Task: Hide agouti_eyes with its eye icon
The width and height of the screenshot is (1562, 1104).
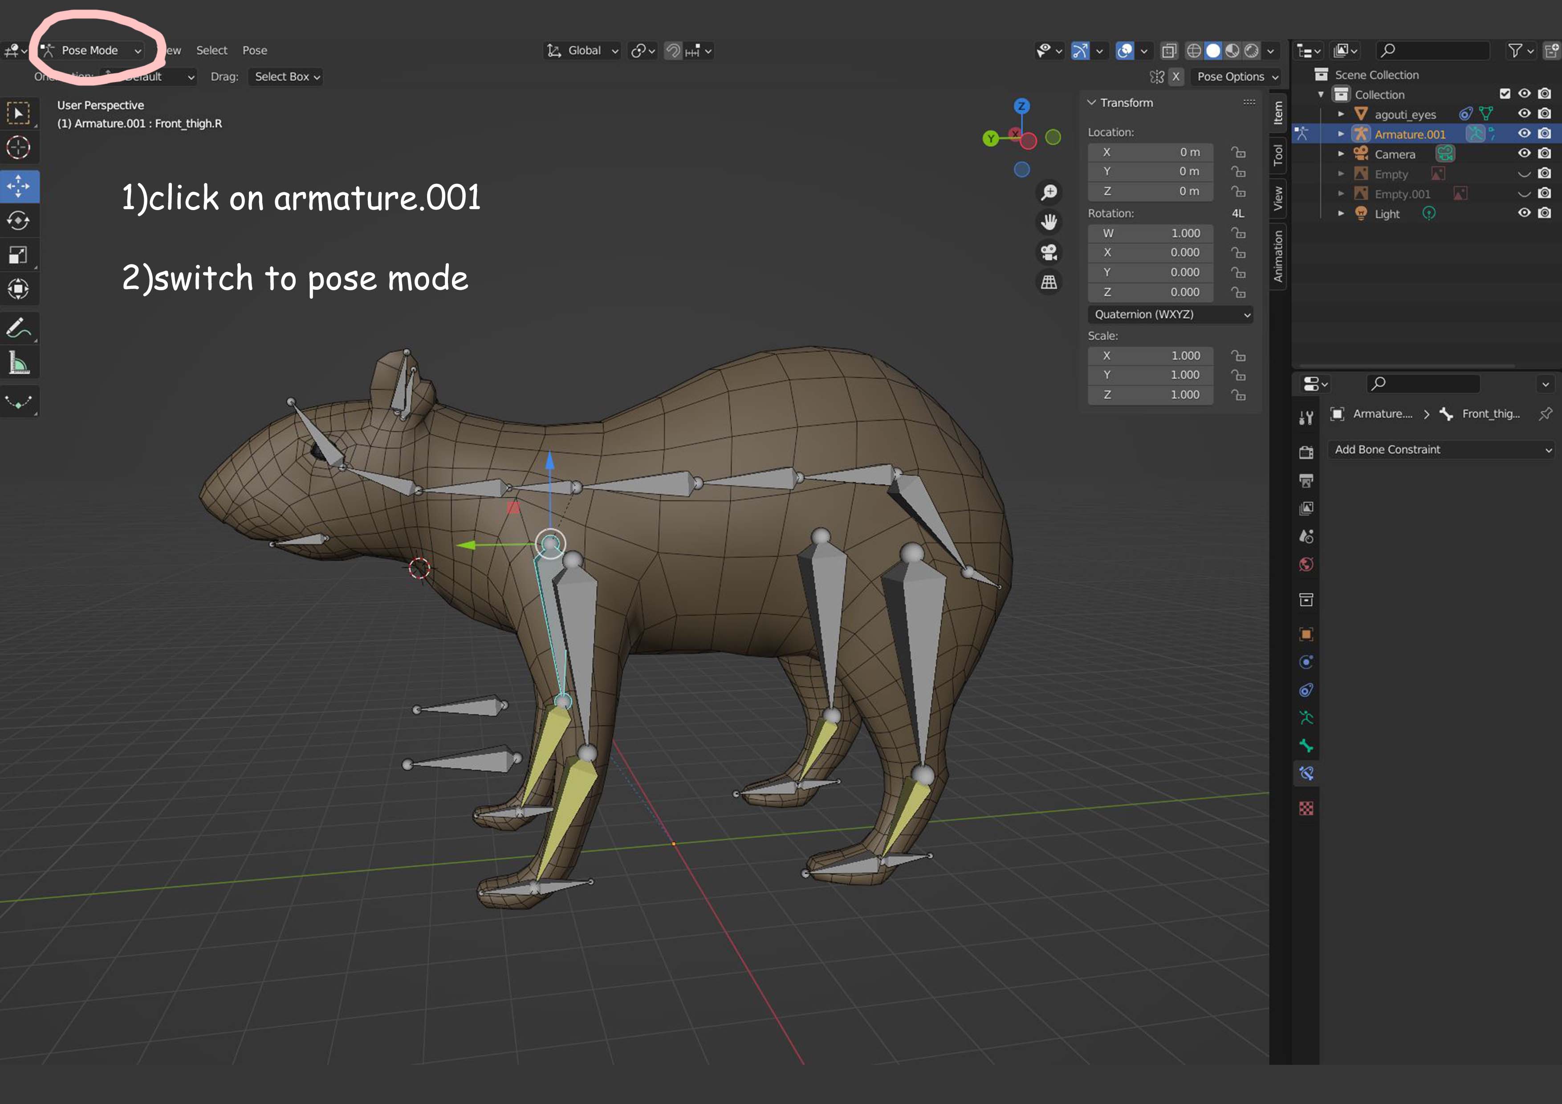Action: [x=1525, y=114]
